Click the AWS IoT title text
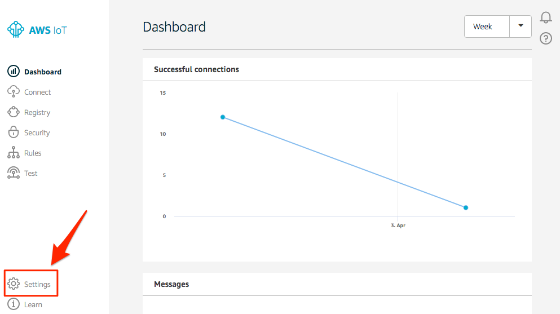Screen dimensions: 560x314 (x=48, y=30)
